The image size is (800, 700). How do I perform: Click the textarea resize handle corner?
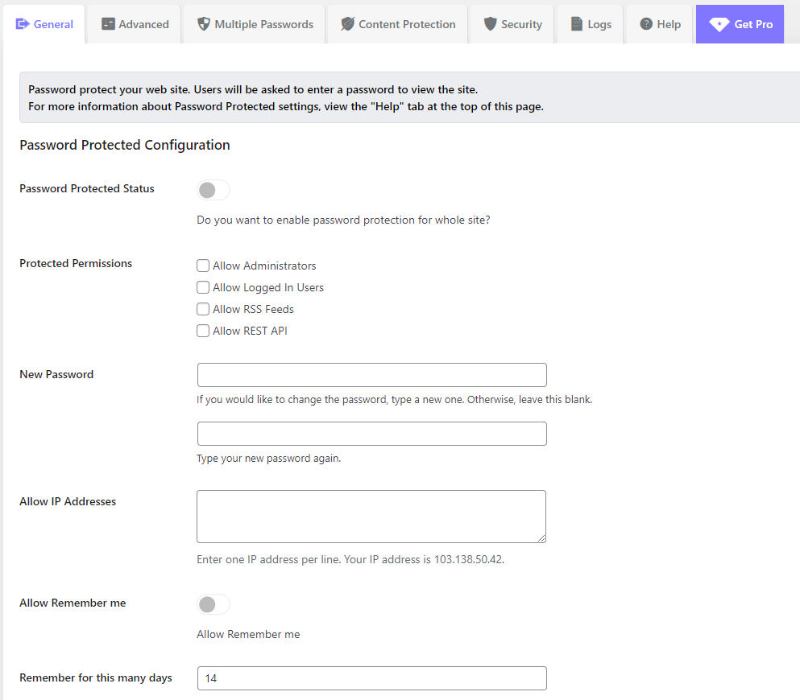pyautogui.click(x=541, y=538)
